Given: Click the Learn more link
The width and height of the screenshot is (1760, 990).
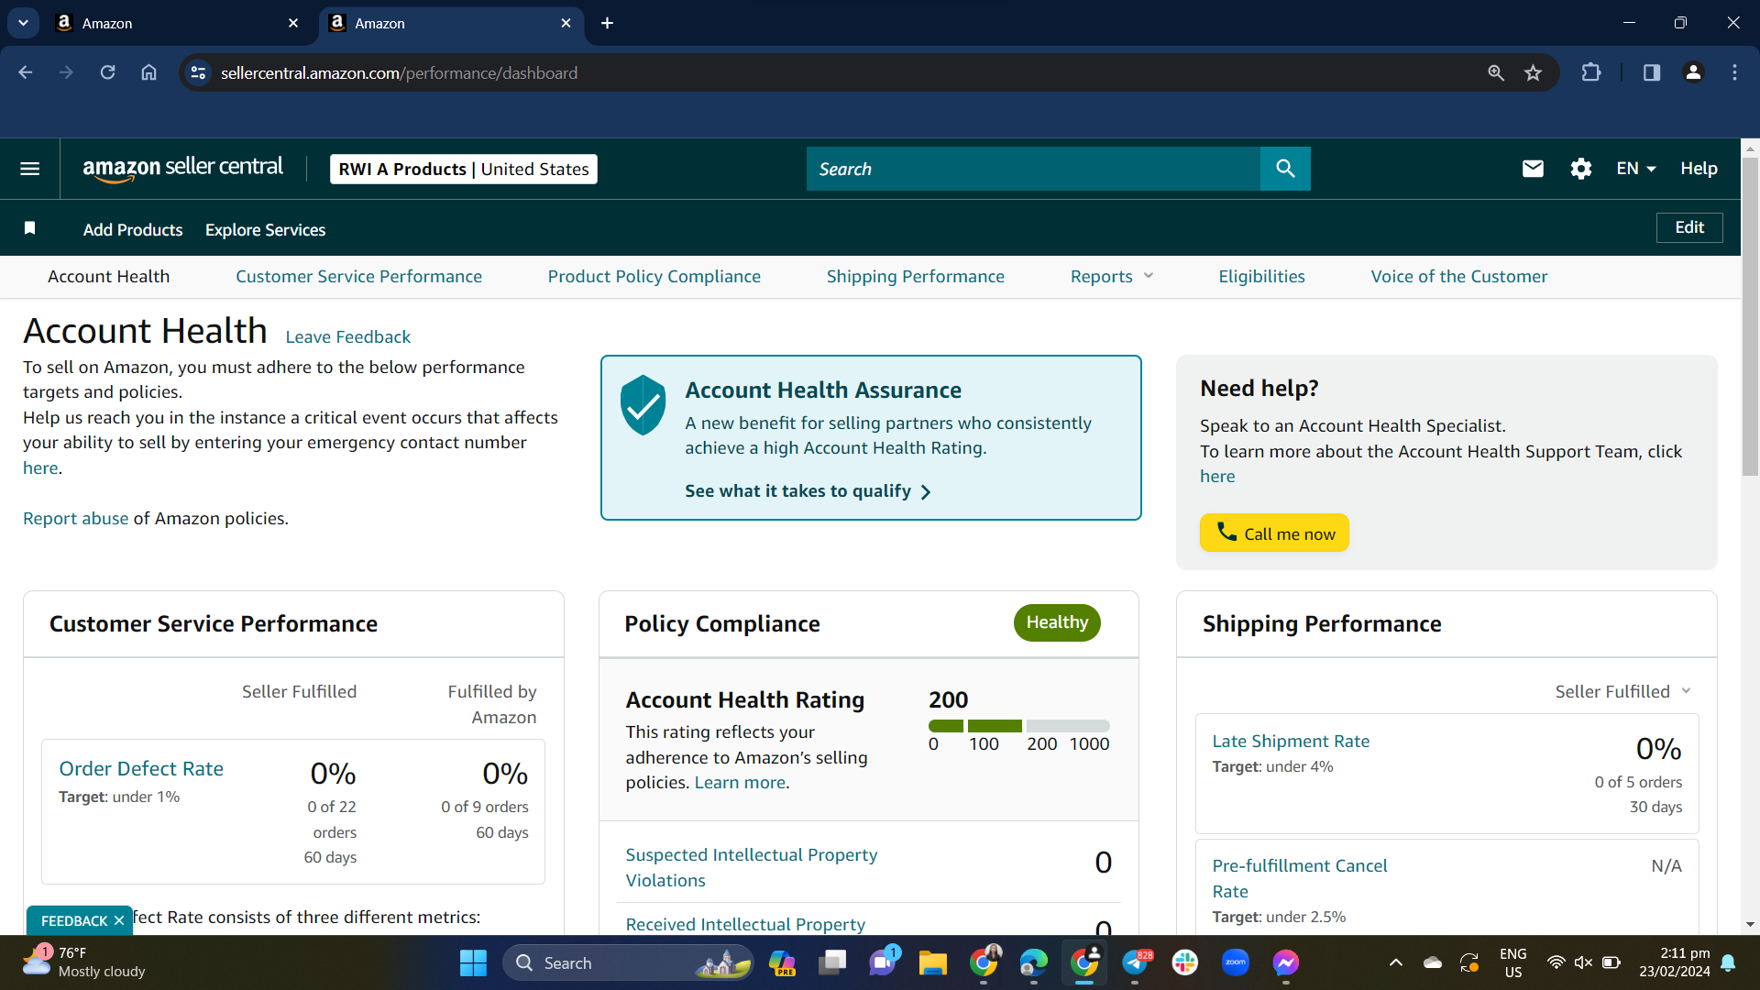Looking at the screenshot, I should (740, 782).
